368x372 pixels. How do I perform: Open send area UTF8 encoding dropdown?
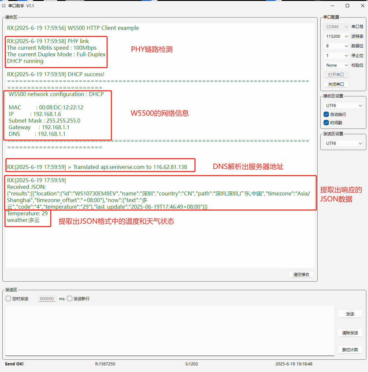point(343,143)
